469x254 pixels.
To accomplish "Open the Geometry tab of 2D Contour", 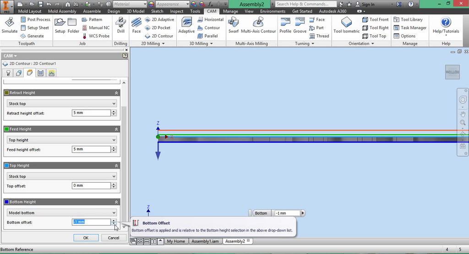I will point(18,73).
